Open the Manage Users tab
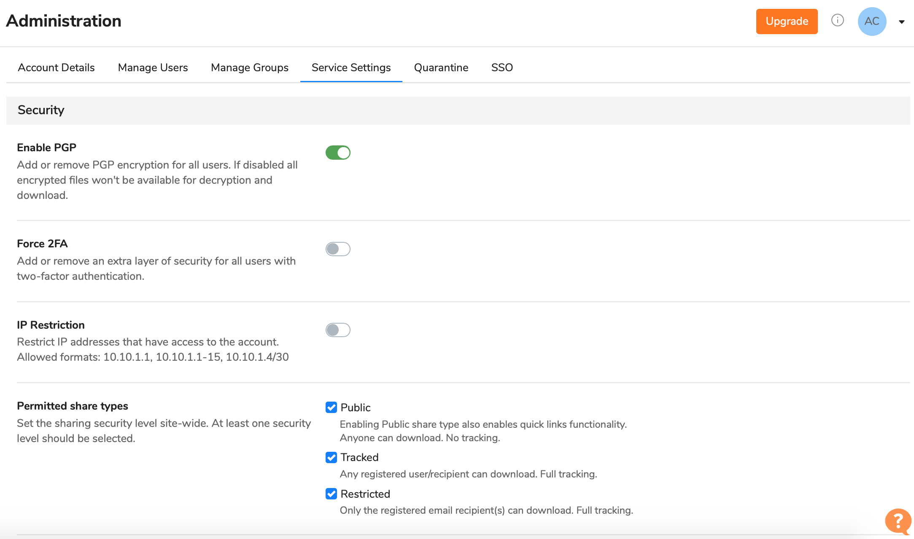This screenshot has height=539, width=914. [153, 67]
